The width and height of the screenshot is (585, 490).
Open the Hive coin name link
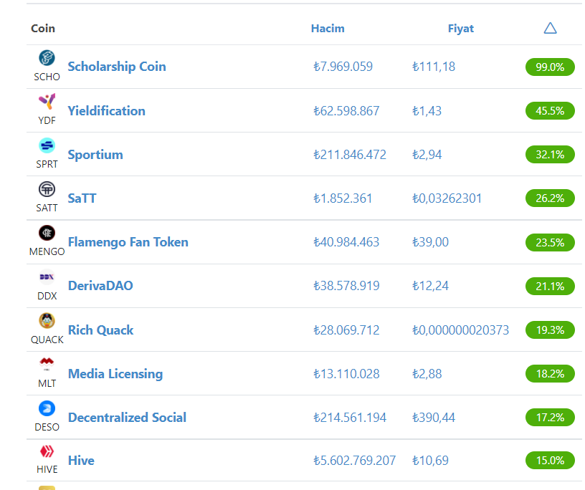81,461
